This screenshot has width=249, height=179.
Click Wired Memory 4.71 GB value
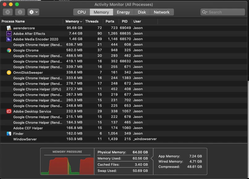196,161
